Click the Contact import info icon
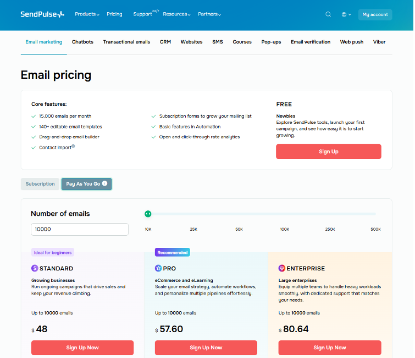This screenshot has height=358, width=415. pos(73,146)
